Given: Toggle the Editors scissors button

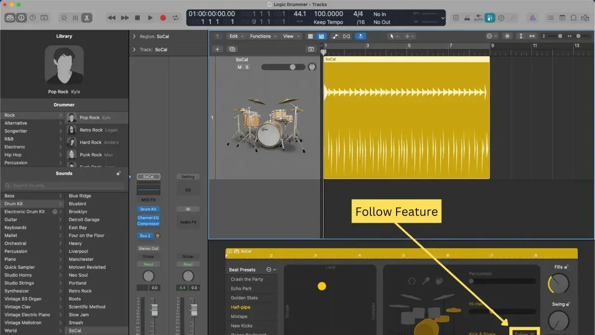Looking at the screenshot, I should 86,17.
